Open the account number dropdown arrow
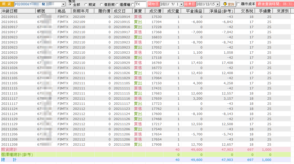 (63, 4)
